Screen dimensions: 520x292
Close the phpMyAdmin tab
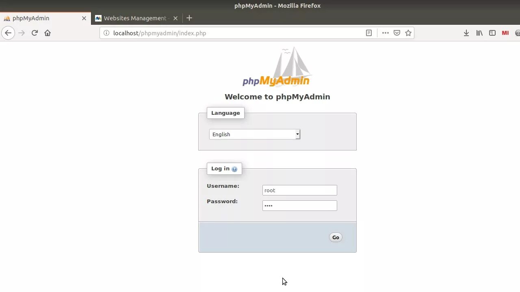click(84, 18)
